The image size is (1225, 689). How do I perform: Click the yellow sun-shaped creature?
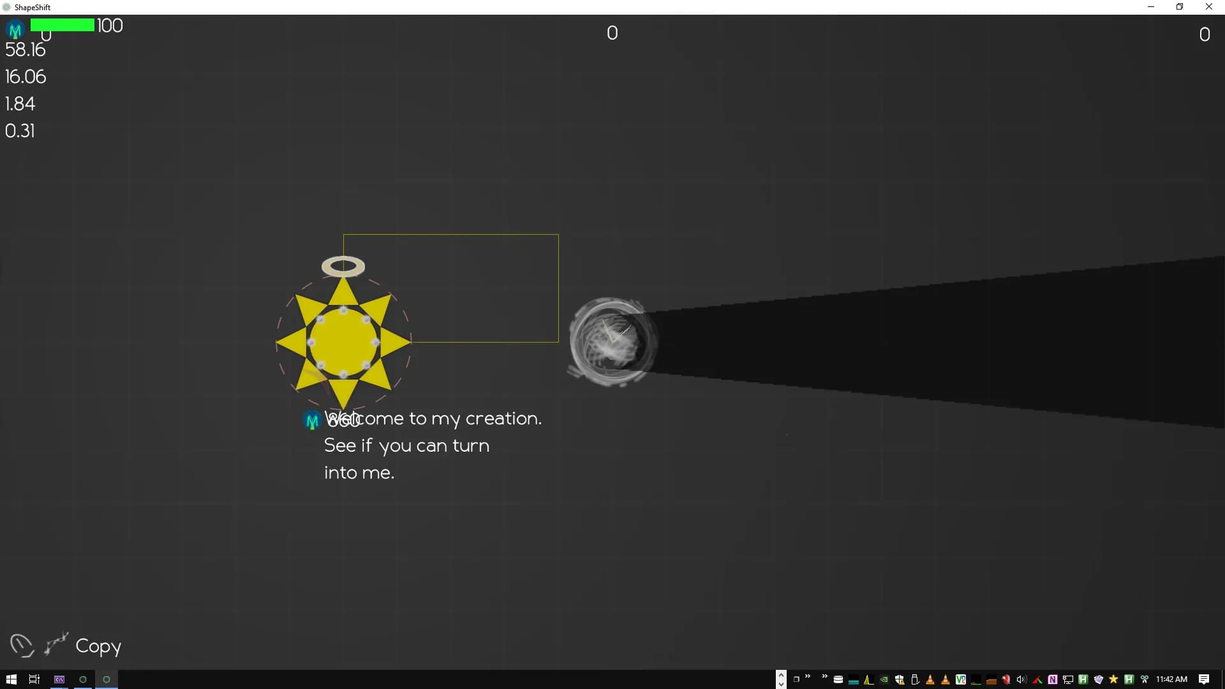343,343
